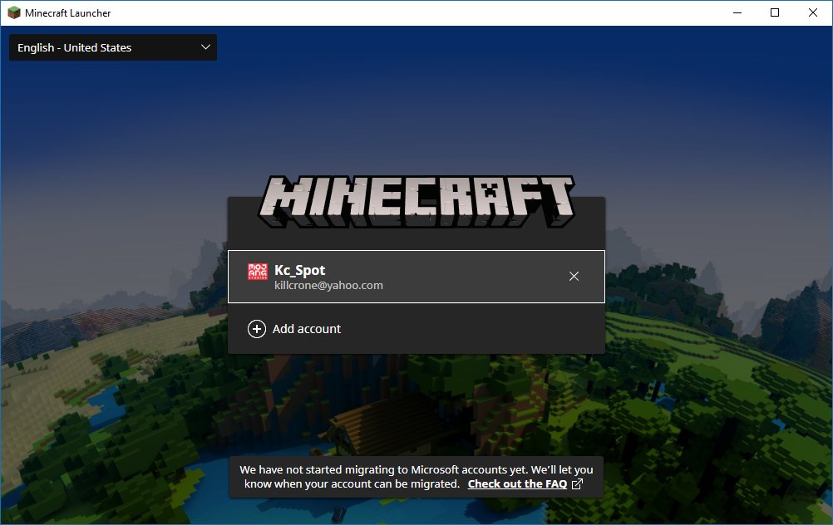Click the Minecraft Launcher title text

coord(68,13)
